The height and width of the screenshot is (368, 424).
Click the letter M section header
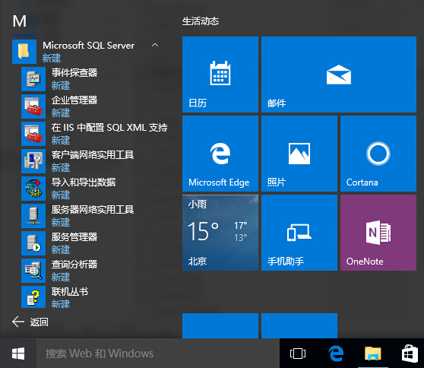[x=20, y=21]
